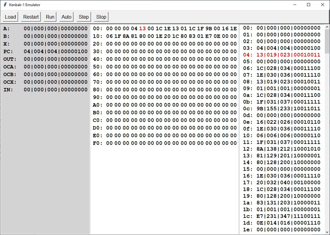Viewport: 330px width, 235px height.
Task: Click the OUT register row
Action: click(x=45, y=59)
